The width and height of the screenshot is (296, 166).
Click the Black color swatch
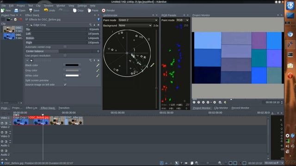(x=72, y=65)
